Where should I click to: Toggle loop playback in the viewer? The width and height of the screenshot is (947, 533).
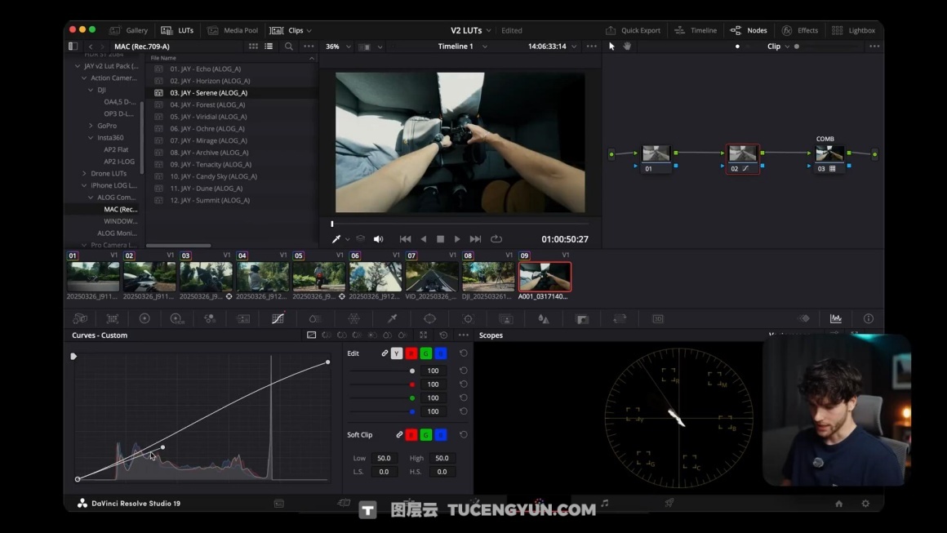496,239
